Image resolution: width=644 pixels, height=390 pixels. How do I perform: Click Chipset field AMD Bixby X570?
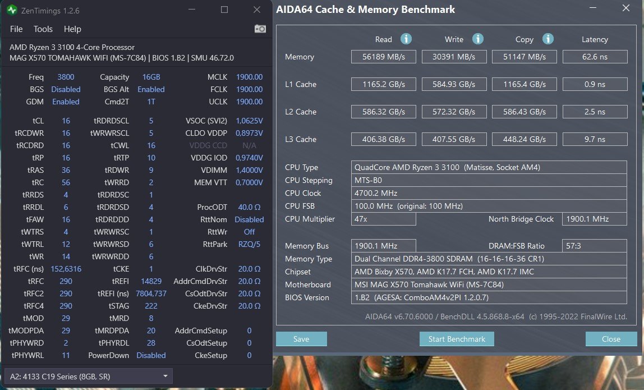(489, 272)
